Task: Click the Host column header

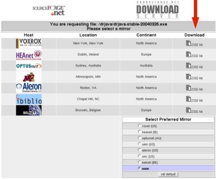Action: point(29,35)
